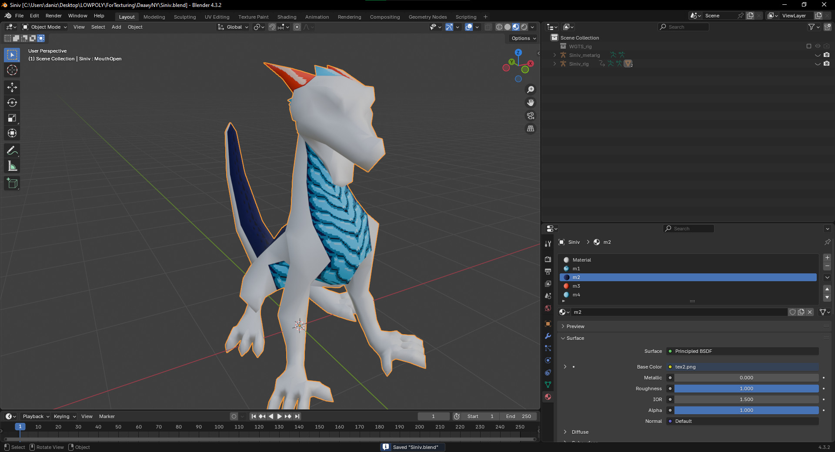
Task: Toggle fake user shield for m2
Action: click(x=792, y=312)
